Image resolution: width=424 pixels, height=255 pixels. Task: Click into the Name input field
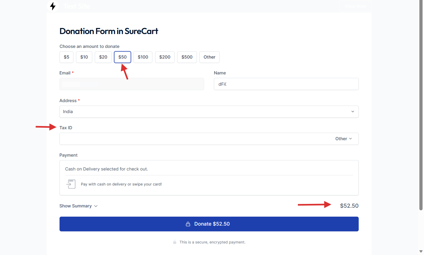point(286,84)
